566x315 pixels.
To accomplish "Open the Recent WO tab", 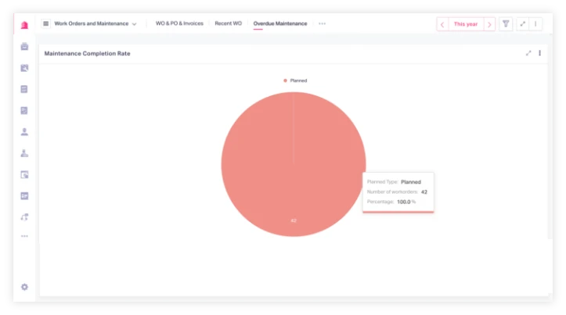I will 228,23.
